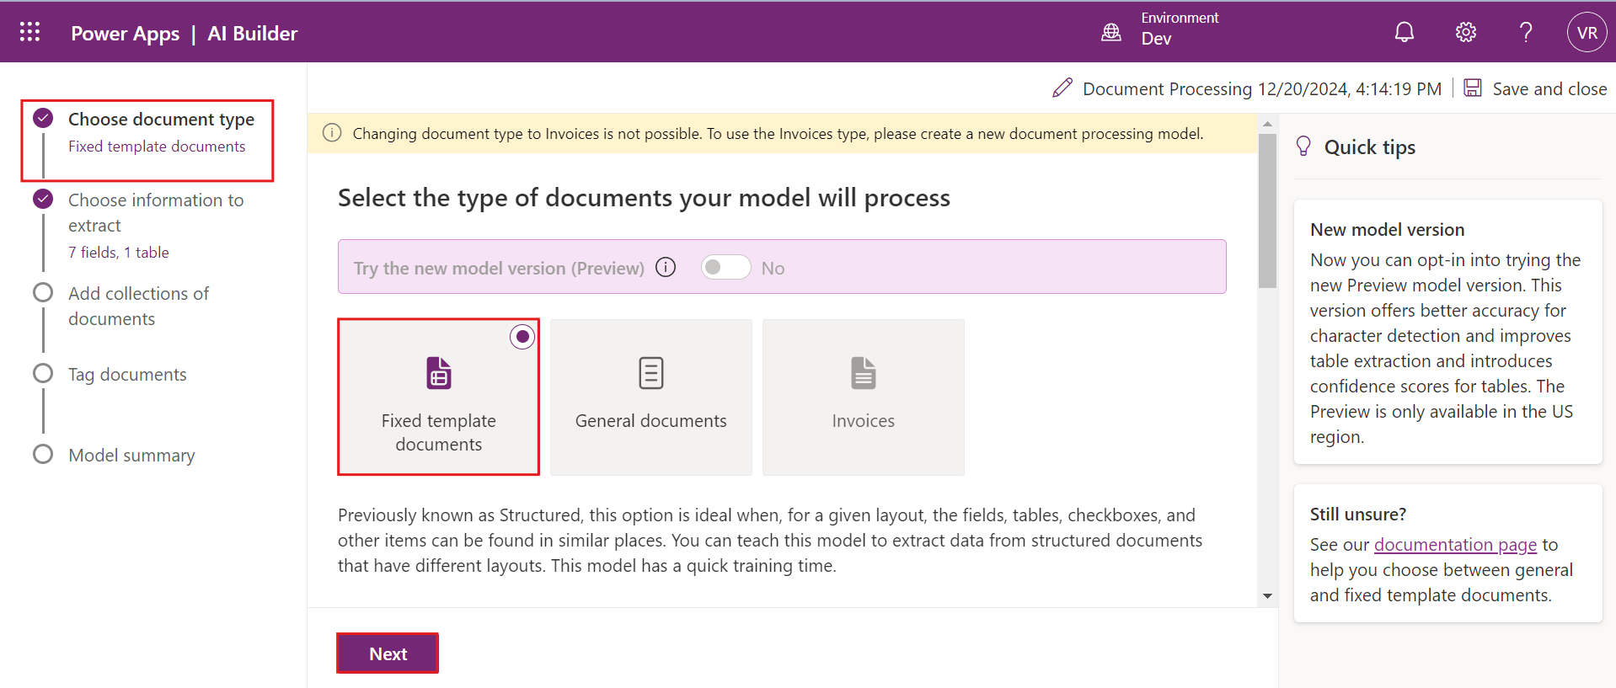1616x688 pixels.
Task: Choose the General documents tile
Action: pyautogui.click(x=650, y=397)
